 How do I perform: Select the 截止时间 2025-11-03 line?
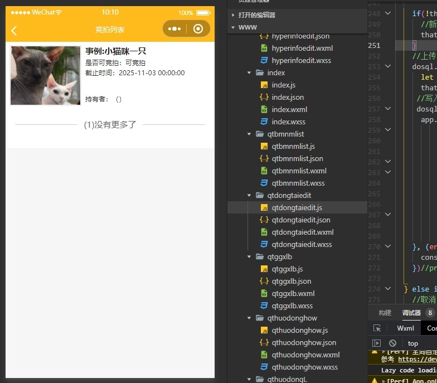(135, 73)
